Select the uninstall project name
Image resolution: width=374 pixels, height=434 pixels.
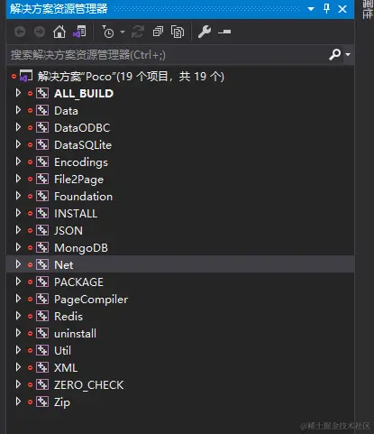click(x=76, y=333)
